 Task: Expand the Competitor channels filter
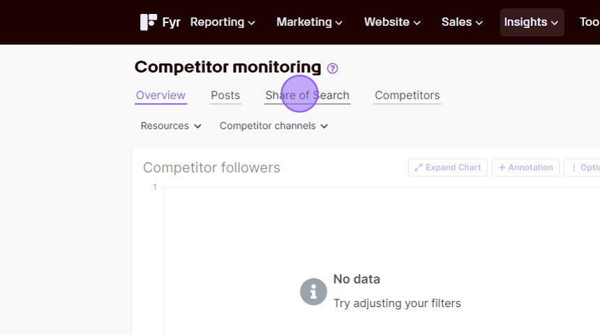point(273,126)
